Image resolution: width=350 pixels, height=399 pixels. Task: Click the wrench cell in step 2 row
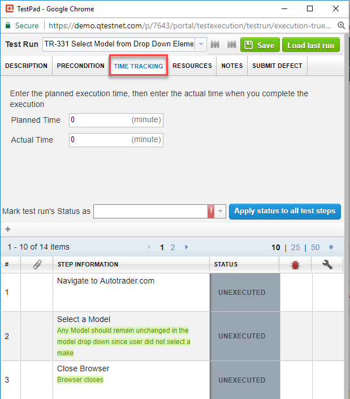tap(328, 336)
